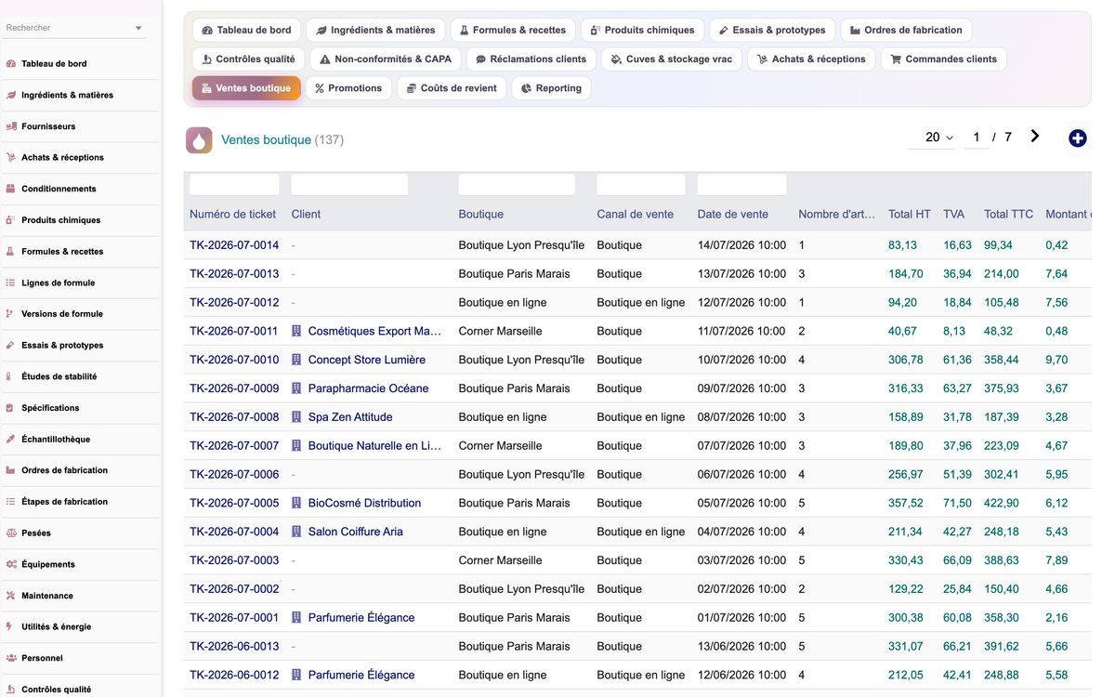This screenshot has height=697, width=1115.
Task: Click the Client column filter field
Action: click(x=349, y=184)
